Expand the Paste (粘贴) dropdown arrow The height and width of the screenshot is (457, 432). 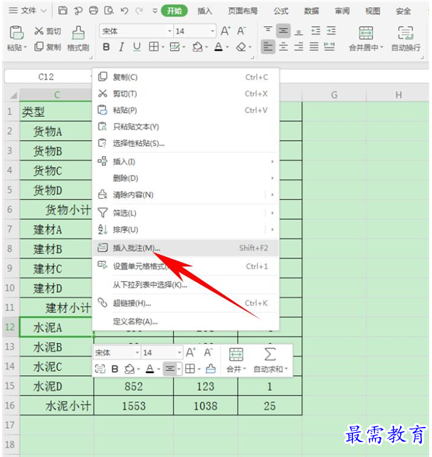26,47
